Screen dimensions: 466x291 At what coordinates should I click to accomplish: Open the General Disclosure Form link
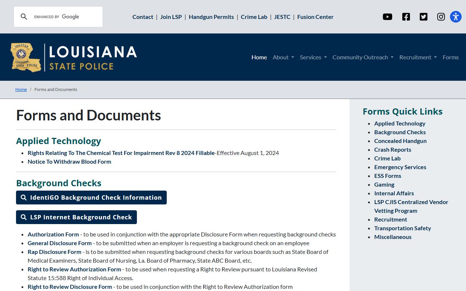(60, 243)
